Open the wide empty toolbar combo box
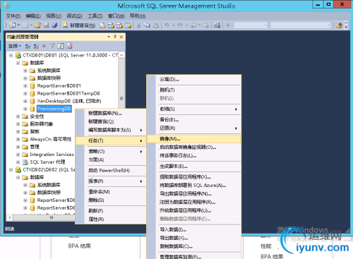Viewport: 353px width, 259px height. click(301, 25)
